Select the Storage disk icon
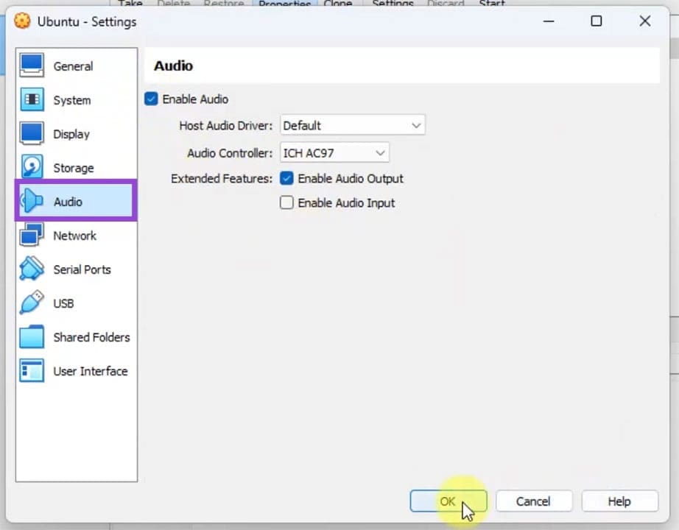 click(32, 166)
